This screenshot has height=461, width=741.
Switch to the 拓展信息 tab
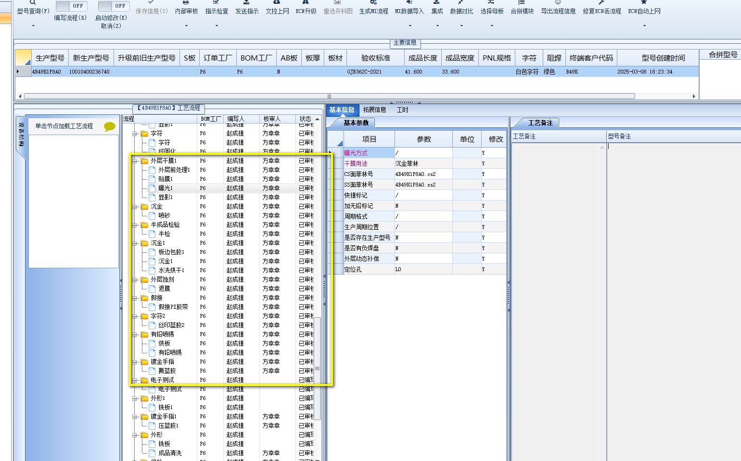[x=374, y=110]
